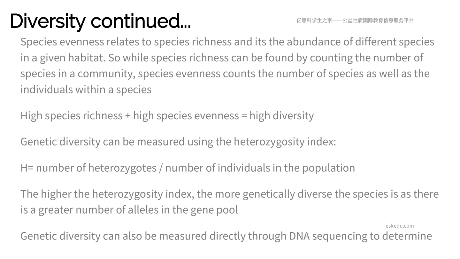Click the paragraph beginning 'Species evenness relates'

pos(227,66)
